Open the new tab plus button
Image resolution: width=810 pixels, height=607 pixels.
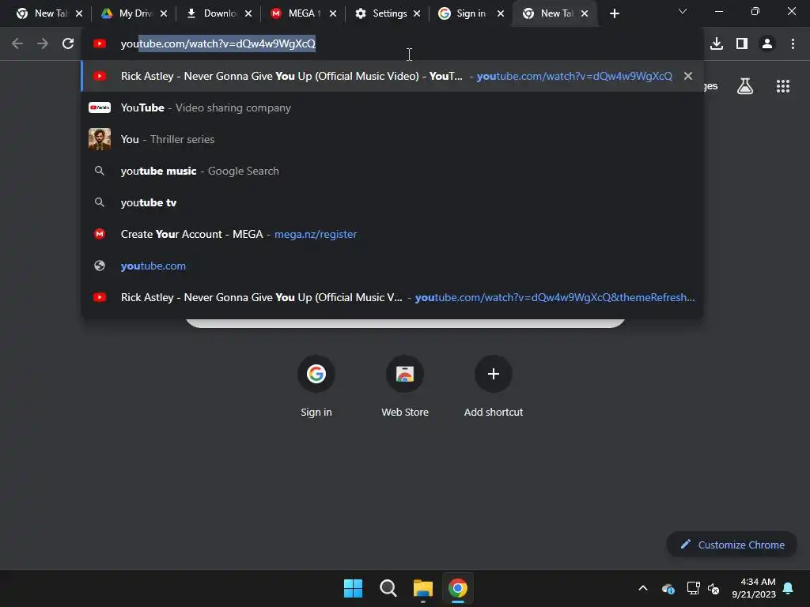point(614,14)
